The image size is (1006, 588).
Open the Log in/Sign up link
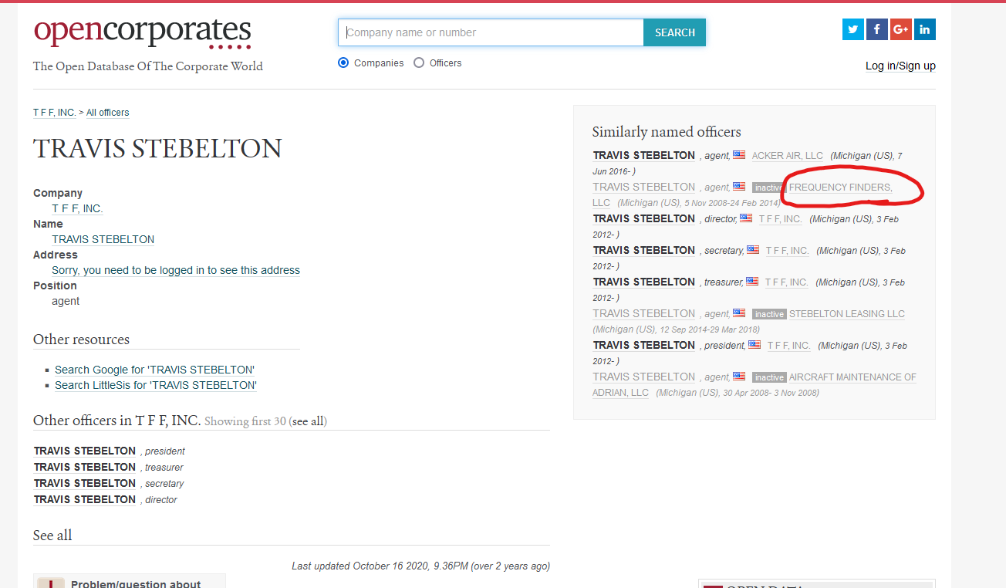click(900, 66)
